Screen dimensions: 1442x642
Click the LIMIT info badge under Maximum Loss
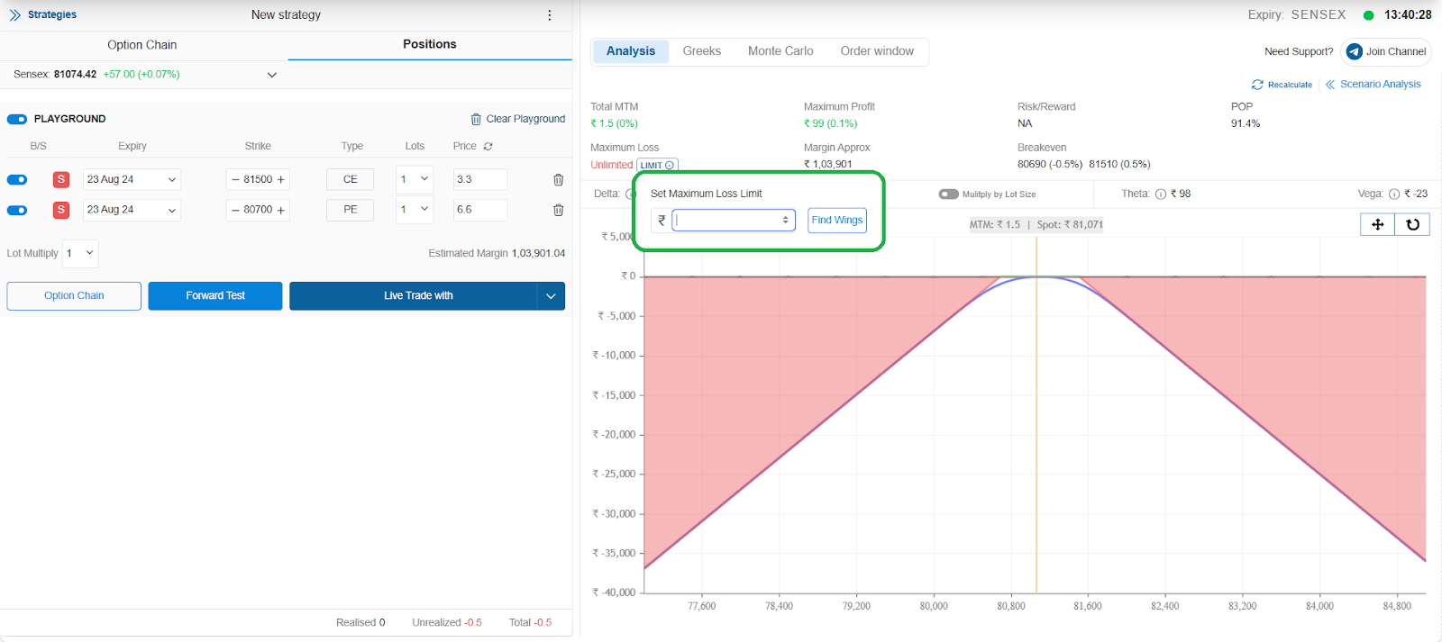pyautogui.click(x=657, y=166)
